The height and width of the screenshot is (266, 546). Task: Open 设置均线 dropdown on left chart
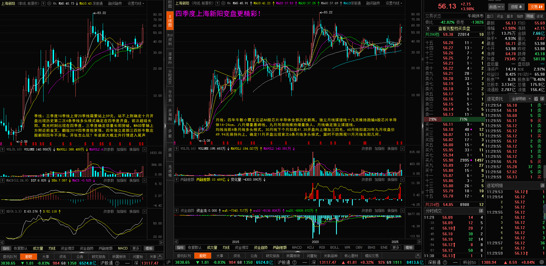[x=136, y=3]
